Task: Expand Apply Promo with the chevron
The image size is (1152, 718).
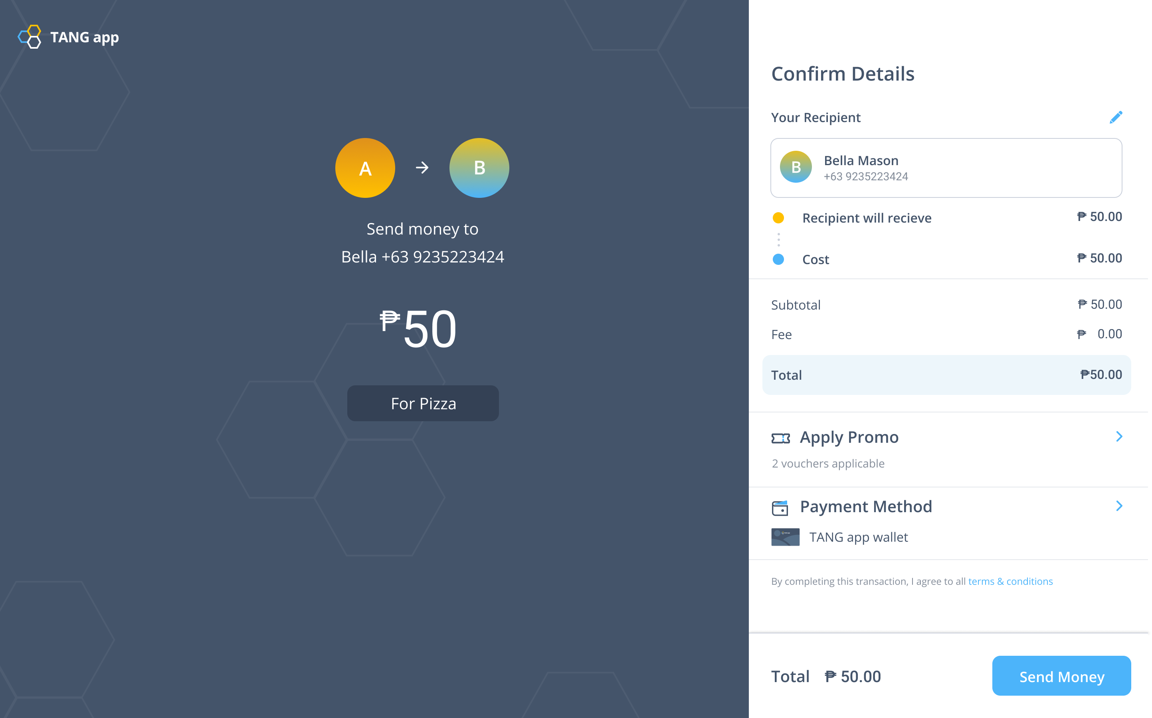Action: coord(1119,436)
